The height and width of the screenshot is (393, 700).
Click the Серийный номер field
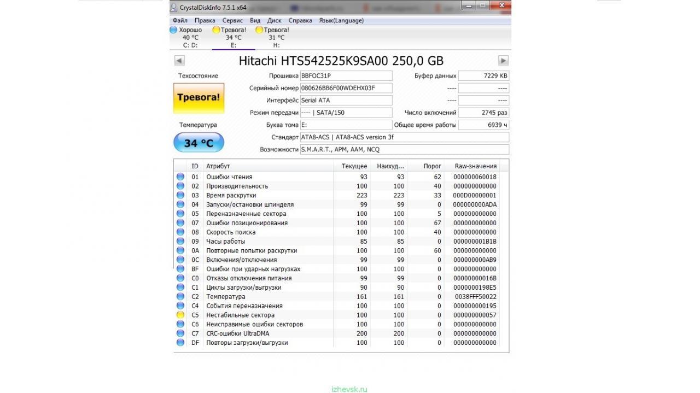[x=346, y=88]
